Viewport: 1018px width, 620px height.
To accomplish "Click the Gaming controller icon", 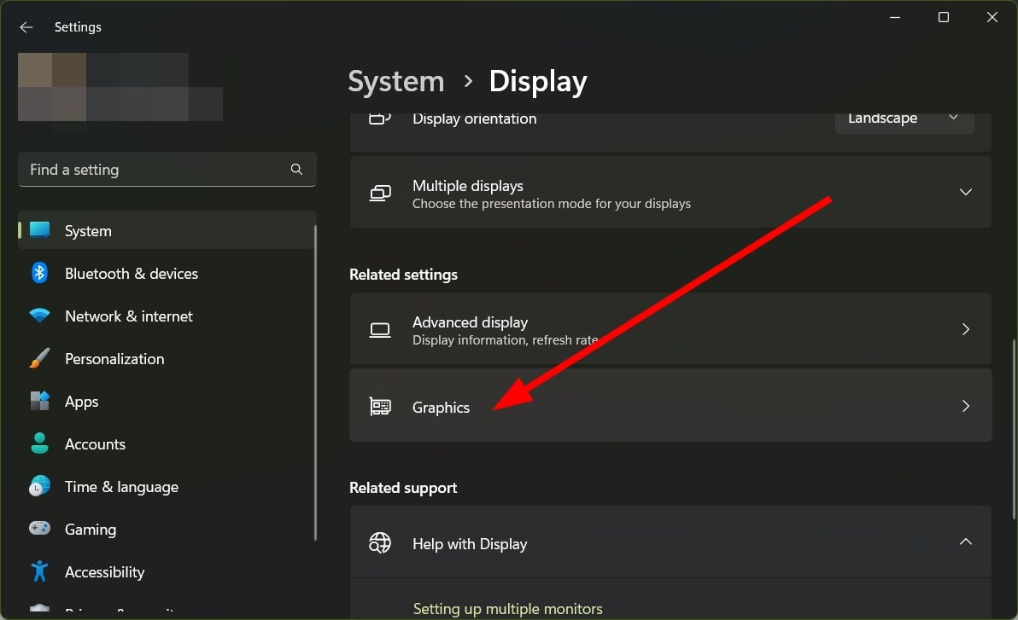I will (39, 530).
